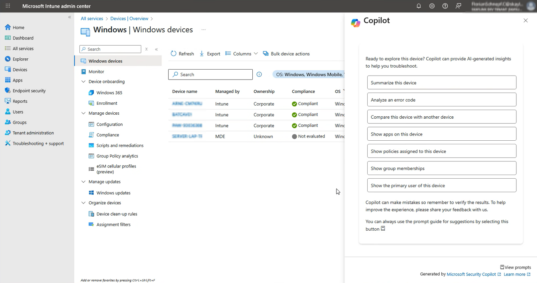Open Group Policy analytics
The image size is (537, 283).
(117, 156)
